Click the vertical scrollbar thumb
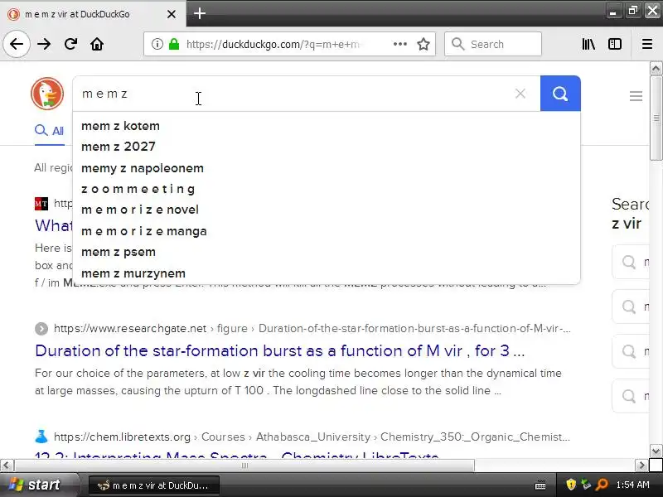The height and width of the screenshot is (497, 663). coord(656,118)
